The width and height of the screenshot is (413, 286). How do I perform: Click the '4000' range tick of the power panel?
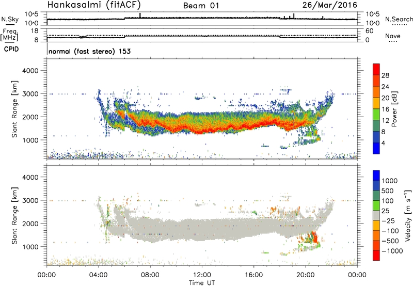point(30,71)
